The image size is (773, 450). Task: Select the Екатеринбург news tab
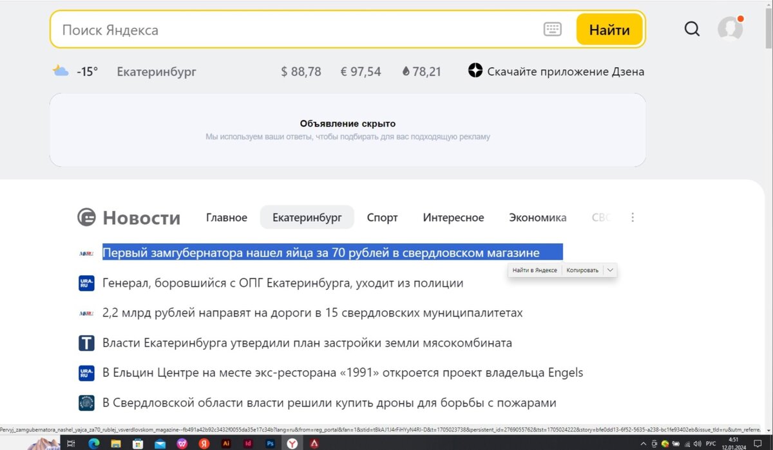click(x=307, y=217)
